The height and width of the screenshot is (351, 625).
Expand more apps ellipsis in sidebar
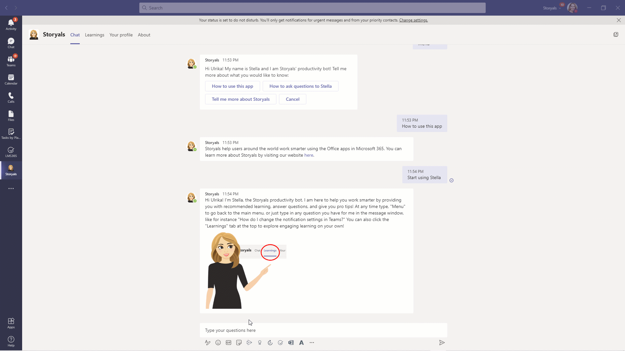(x=11, y=188)
